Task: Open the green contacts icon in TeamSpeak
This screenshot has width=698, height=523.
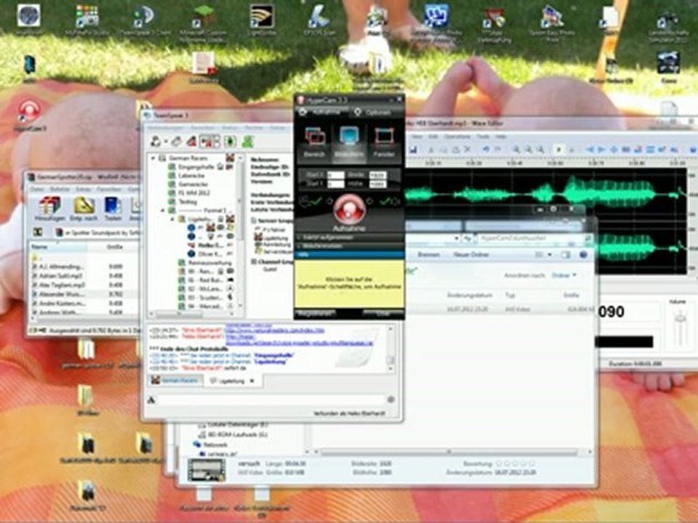Action: (x=248, y=142)
